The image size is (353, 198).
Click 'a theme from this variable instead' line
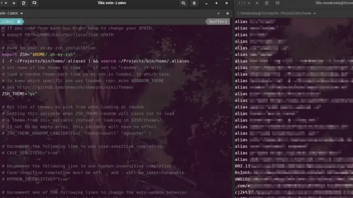coord(81,120)
